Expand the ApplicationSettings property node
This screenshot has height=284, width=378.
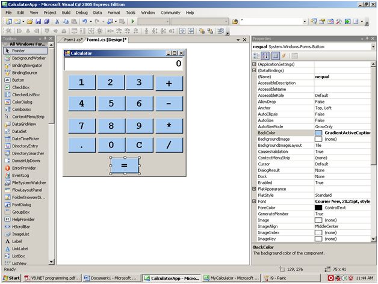pyautogui.click(x=254, y=64)
